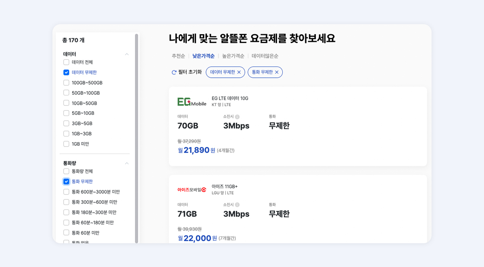Check the 데이터 전체 checkbox
The height and width of the screenshot is (267, 484).
(x=66, y=62)
